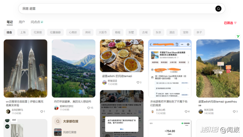Switch to the 问点点 tab

click(x=37, y=22)
